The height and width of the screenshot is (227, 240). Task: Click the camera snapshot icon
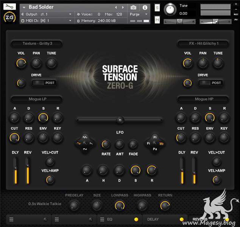click(x=133, y=7)
